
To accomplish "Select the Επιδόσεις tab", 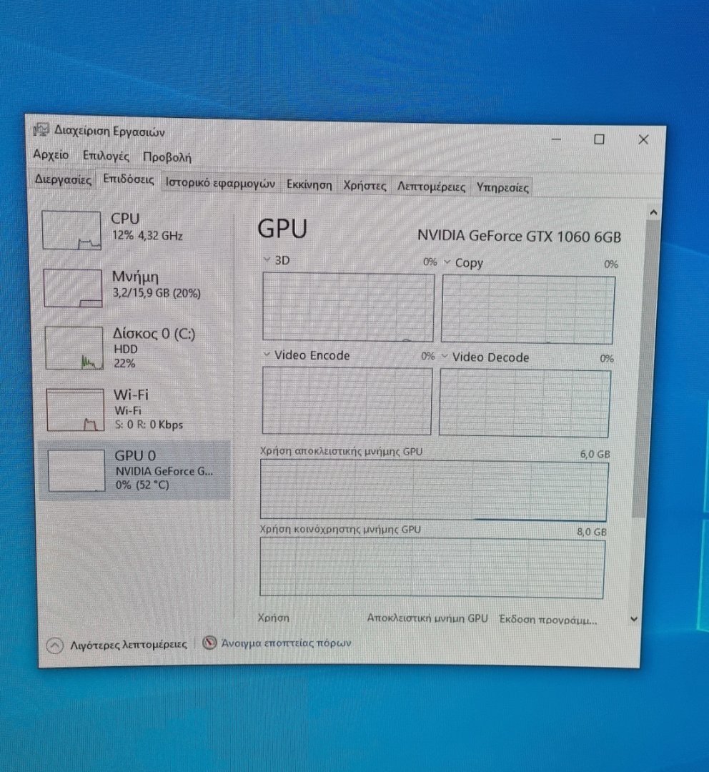I will pyautogui.click(x=129, y=179).
